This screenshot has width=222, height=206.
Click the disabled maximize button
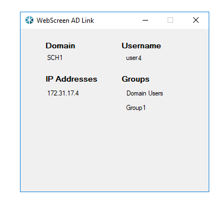170,20
